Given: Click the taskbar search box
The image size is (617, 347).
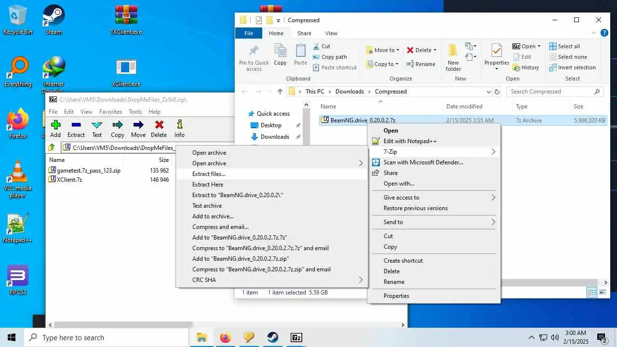Looking at the screenshot, I should pos(106,337).
